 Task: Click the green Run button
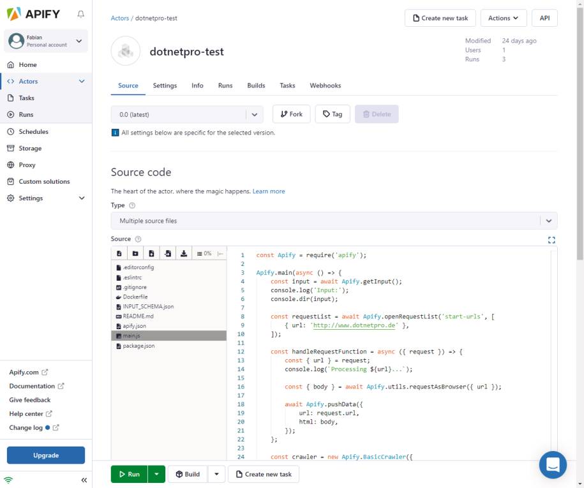[129, 474]
